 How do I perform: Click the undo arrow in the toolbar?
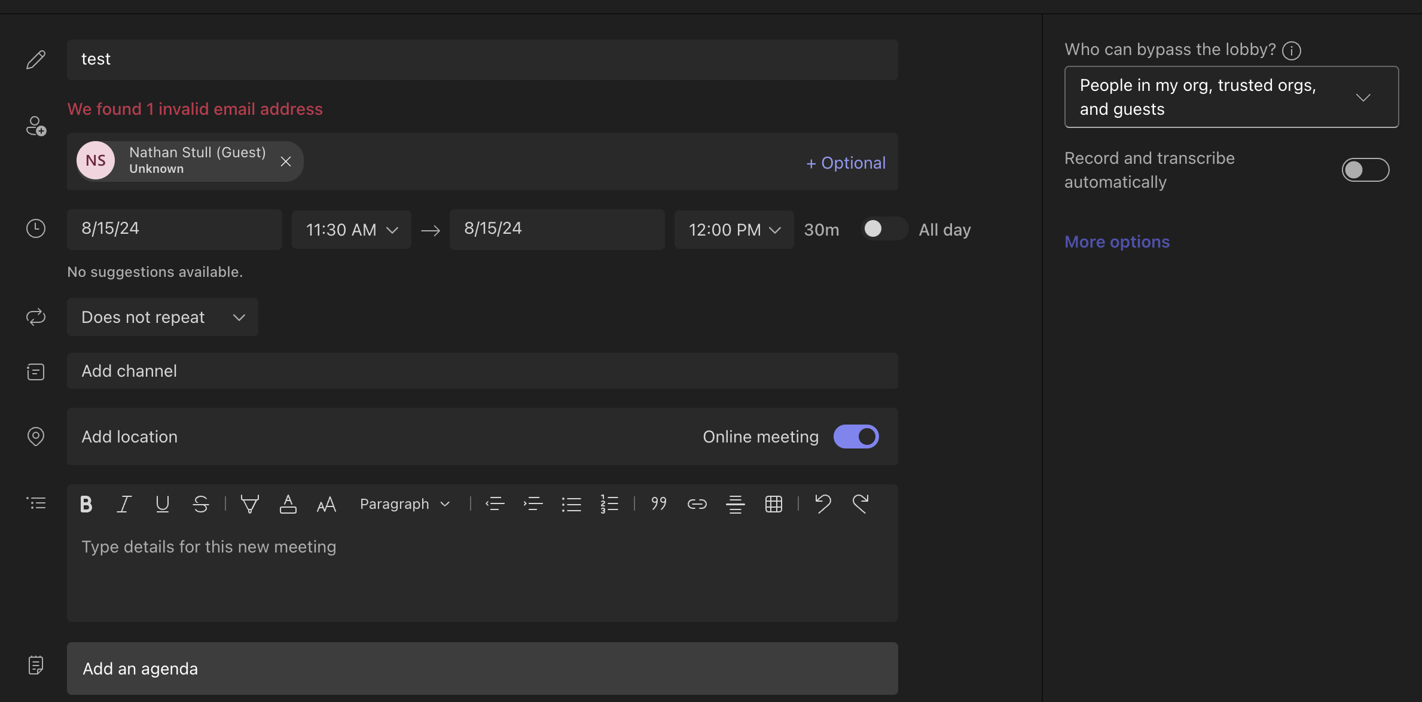823,504
